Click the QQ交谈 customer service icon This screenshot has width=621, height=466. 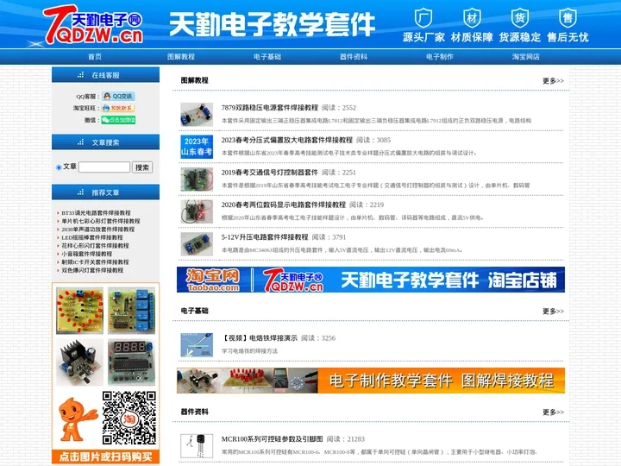(118, 96)
